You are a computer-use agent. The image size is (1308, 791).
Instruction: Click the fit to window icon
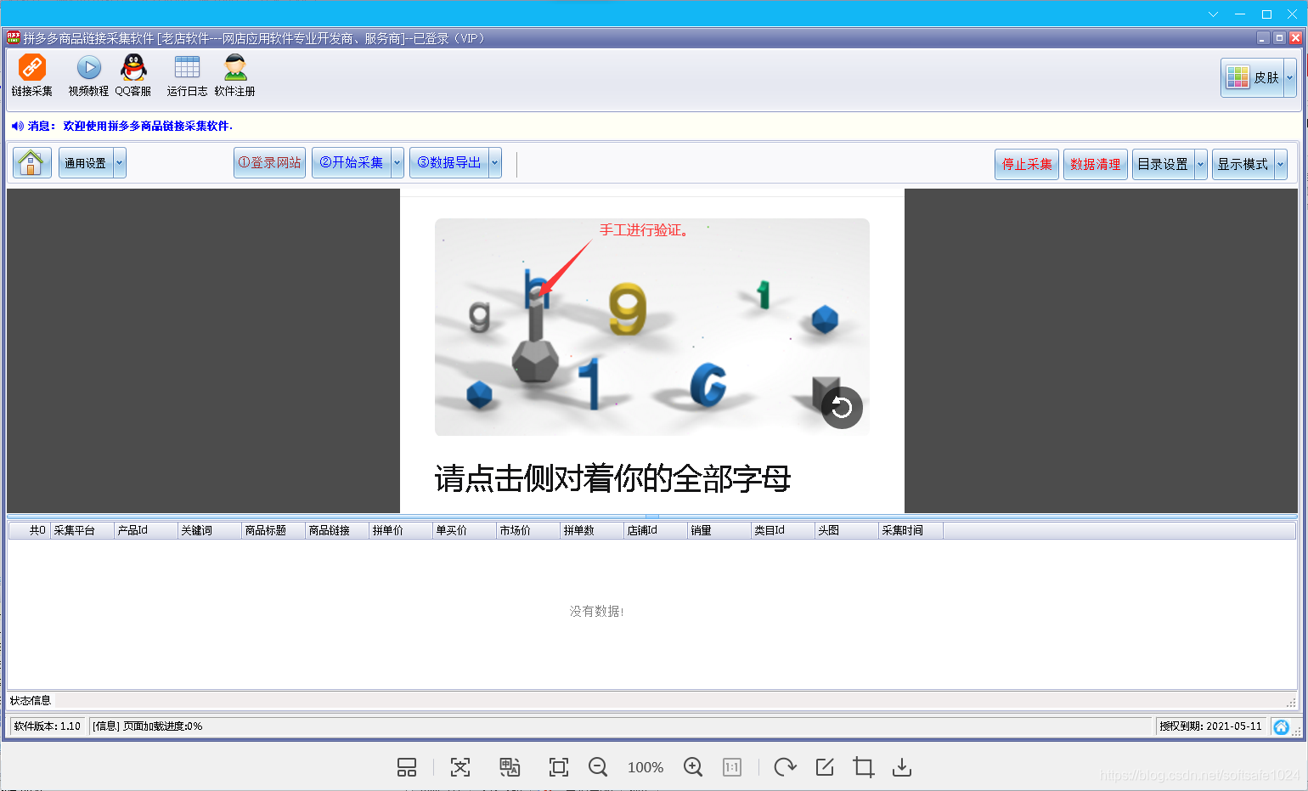[559, 767]
